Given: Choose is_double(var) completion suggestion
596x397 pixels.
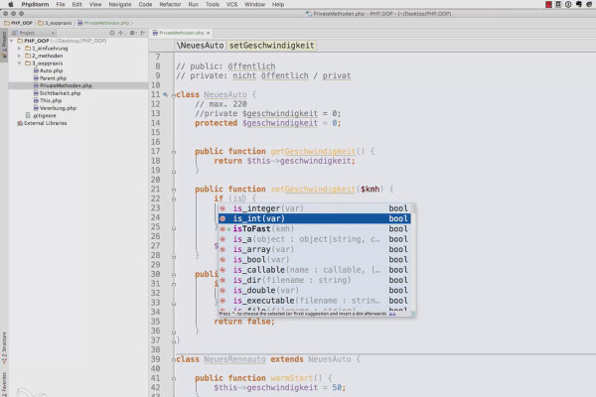Looking at the screenshot, I should pyautogui.click(x=314, y=290).
